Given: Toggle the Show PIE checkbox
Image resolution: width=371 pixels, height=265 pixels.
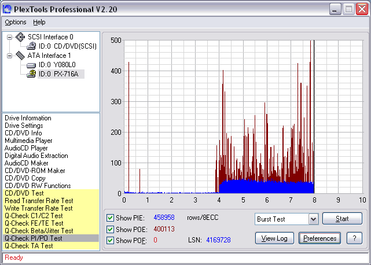Looking at the screenshot, I should [110, 218].
